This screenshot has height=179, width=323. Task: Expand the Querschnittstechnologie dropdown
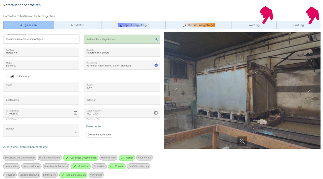click(41, 39)
